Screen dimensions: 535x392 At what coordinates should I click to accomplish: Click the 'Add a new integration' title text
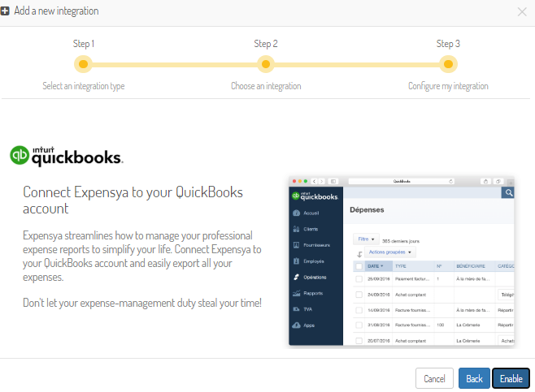(56, 11)
